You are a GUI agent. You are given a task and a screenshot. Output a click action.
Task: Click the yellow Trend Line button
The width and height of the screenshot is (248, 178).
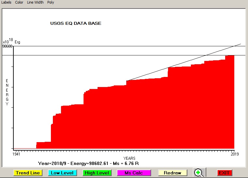(28, 173)
